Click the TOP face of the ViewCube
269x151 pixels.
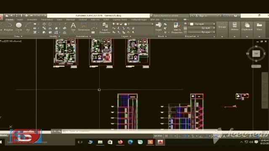[256, 54]
